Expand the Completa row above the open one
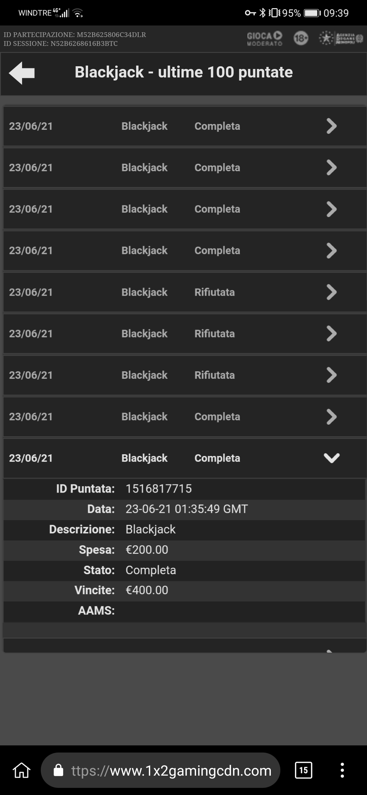 [x=185, y=417]
